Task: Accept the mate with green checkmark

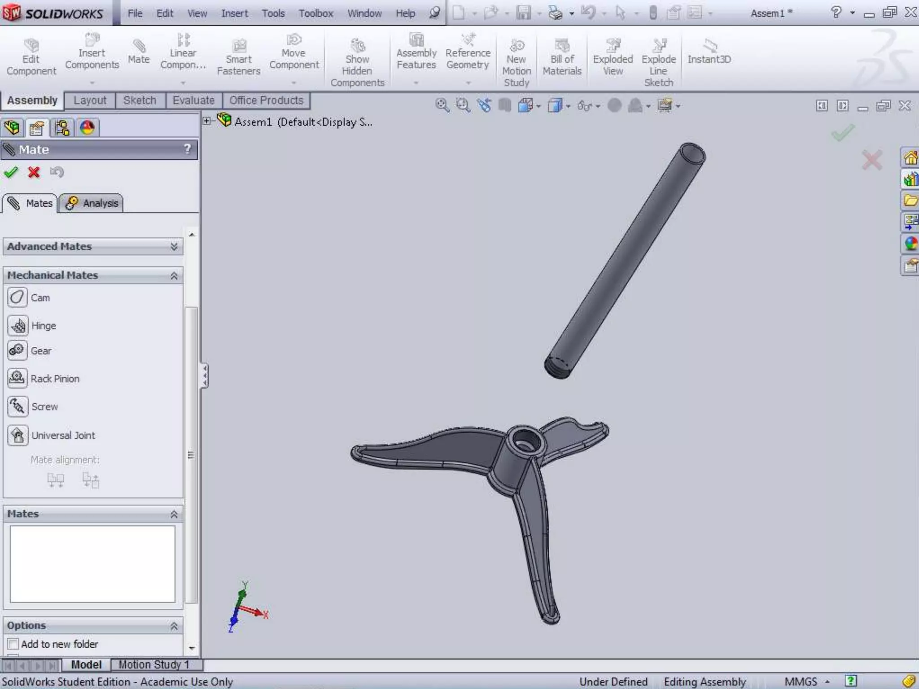Action: [11, 172]
